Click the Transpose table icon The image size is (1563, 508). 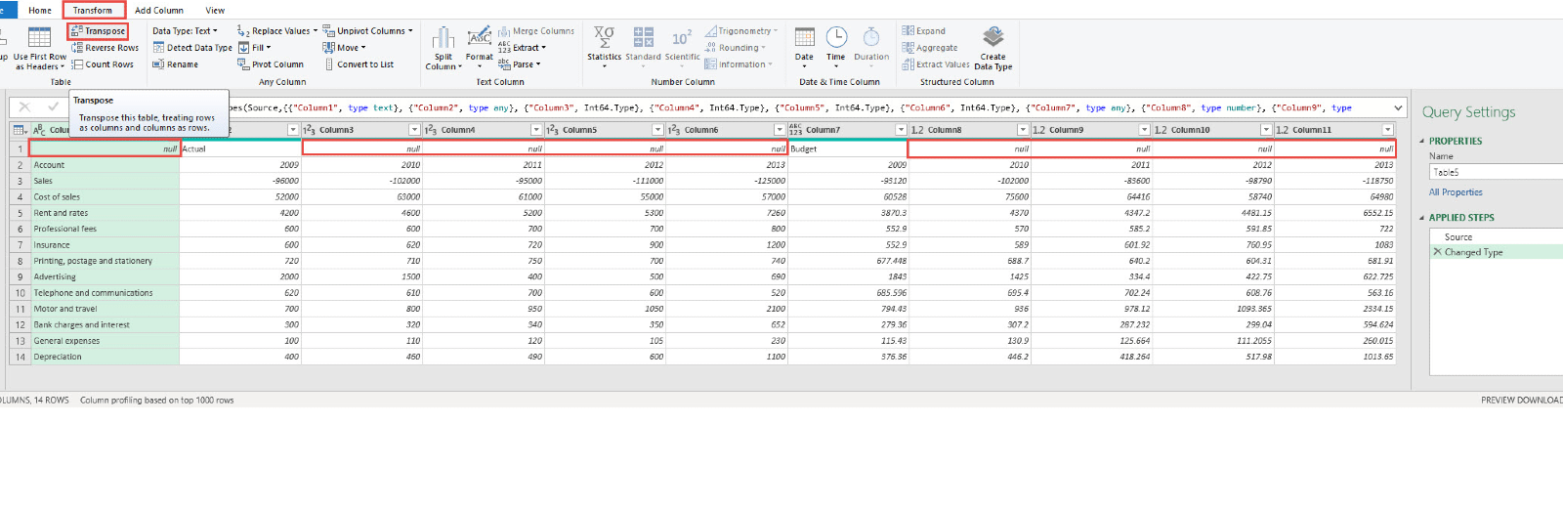(x=77, y=31)
